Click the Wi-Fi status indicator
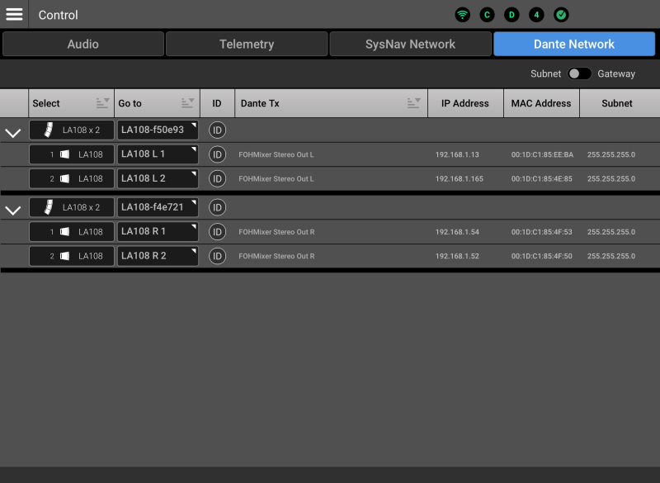 tap(463, 15)
